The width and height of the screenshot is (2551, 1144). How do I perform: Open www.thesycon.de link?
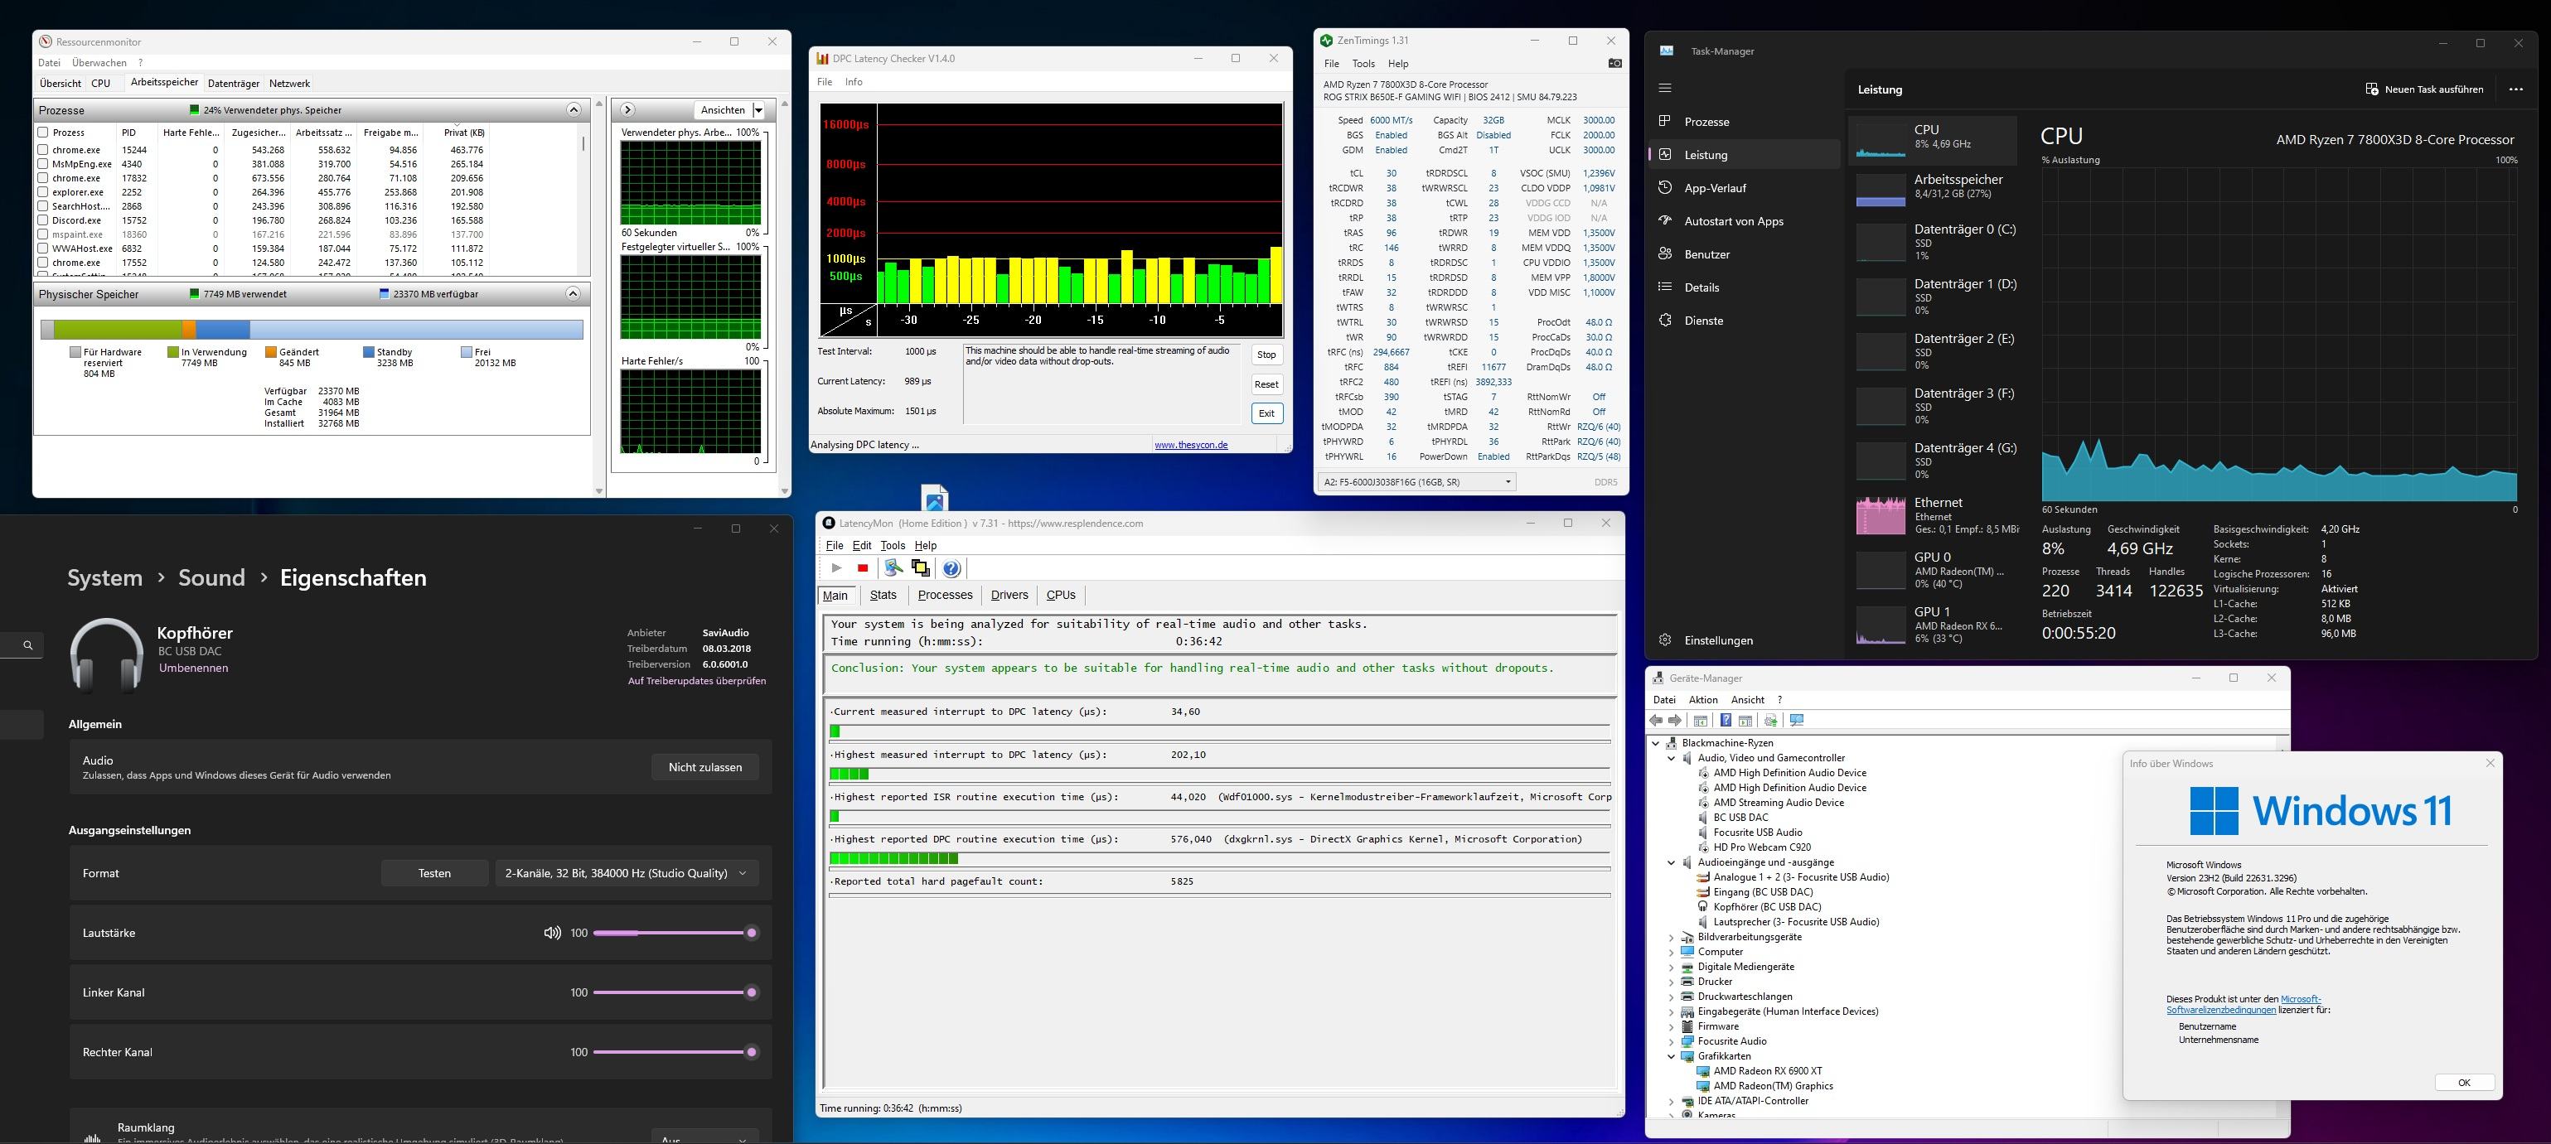pyautogui.click(x=1191, y=446)
